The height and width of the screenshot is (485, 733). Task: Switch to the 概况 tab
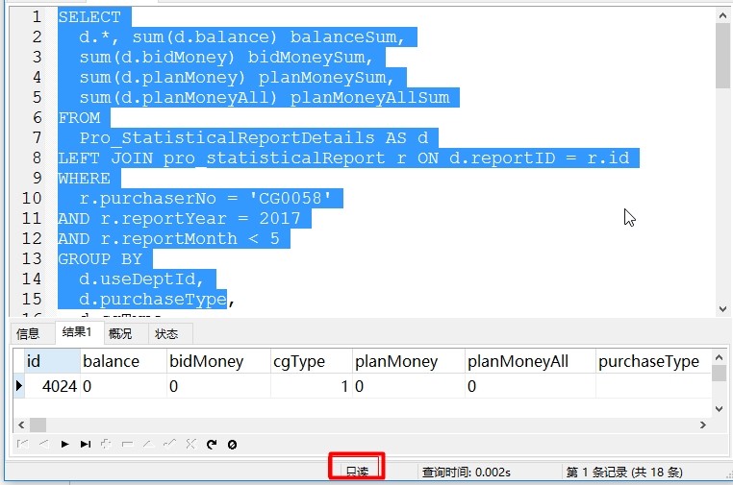(x=120, y=333)
